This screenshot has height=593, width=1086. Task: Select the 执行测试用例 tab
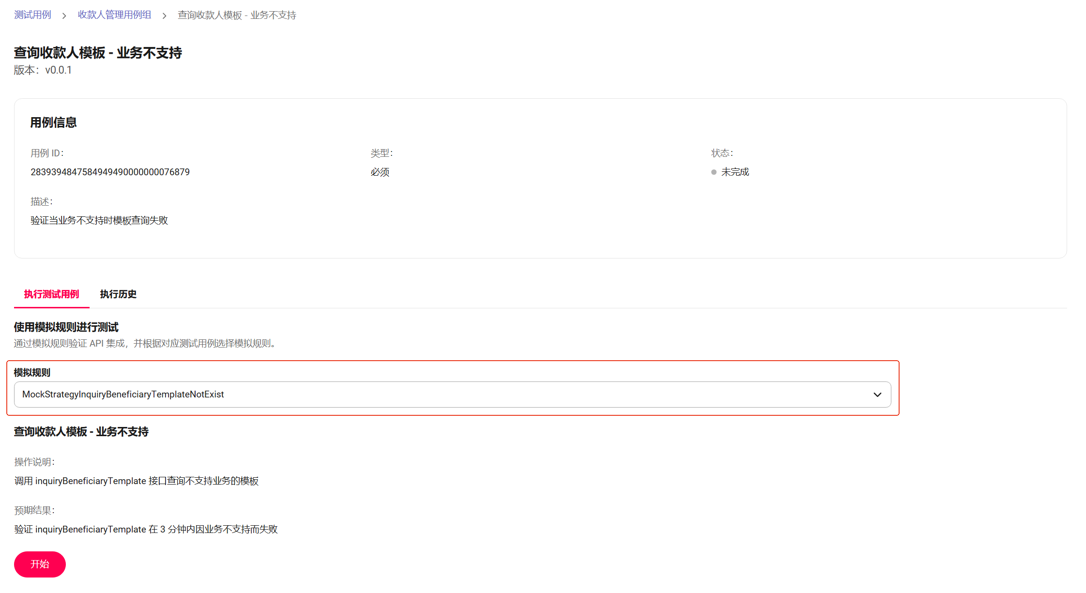click(x=51, y=294)
